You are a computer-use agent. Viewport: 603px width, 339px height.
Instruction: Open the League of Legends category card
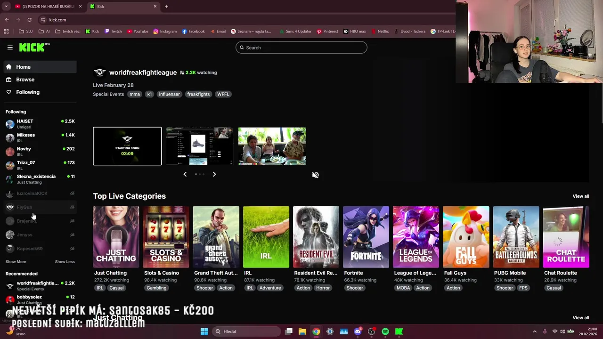click(416, 237)
